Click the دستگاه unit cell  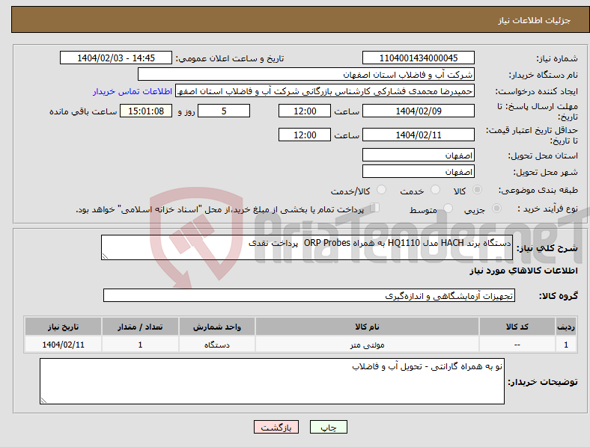[217, 345]
